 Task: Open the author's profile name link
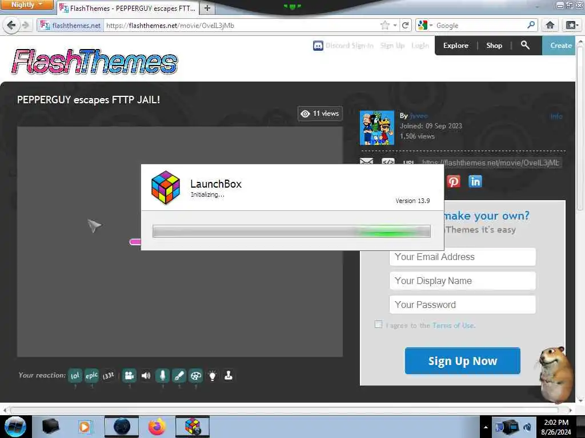coord(419,116)
